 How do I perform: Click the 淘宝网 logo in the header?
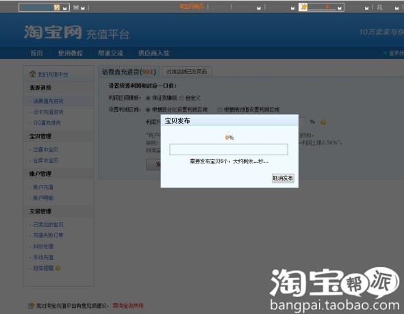(53, 32)
